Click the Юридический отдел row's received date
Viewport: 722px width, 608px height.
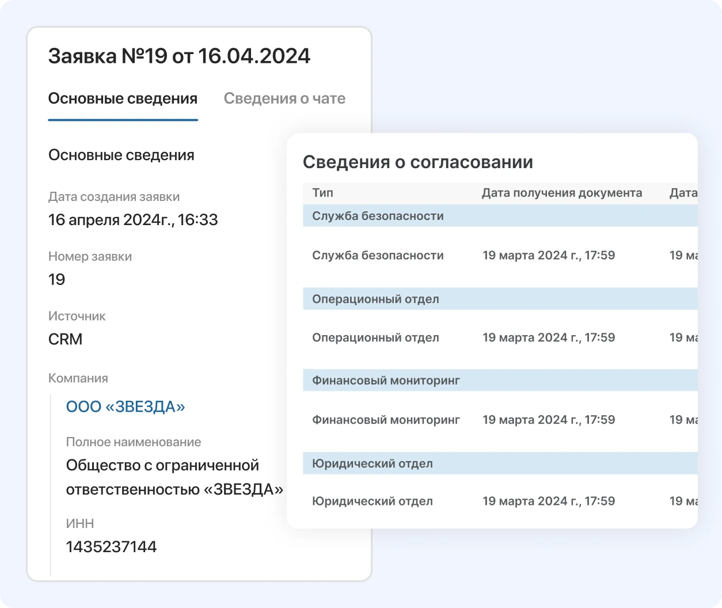(548, 501)
